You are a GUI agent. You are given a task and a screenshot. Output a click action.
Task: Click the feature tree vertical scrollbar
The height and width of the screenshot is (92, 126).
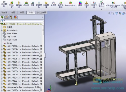point(43,30)
